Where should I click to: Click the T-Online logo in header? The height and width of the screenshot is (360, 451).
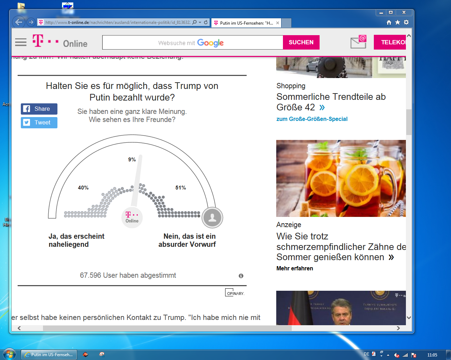click(x=60, y=42)
